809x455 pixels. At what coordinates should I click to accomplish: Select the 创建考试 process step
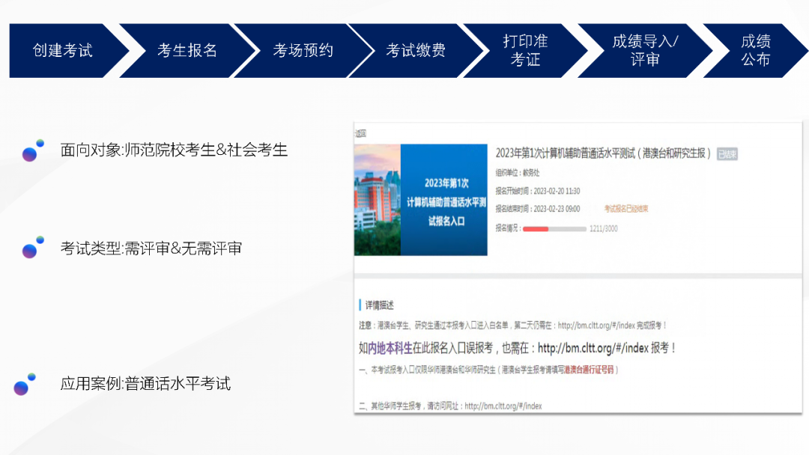[63, 51]
